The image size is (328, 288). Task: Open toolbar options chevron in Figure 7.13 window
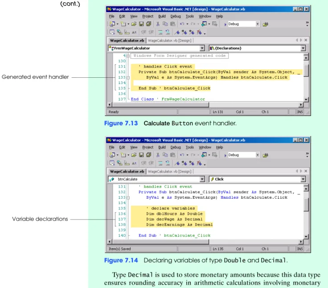point(307,24)
